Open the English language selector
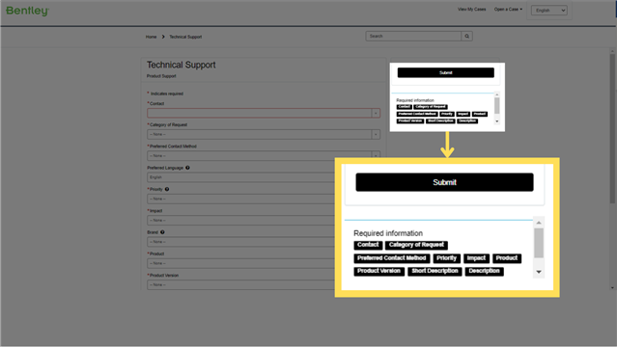 tap(548, 11)
